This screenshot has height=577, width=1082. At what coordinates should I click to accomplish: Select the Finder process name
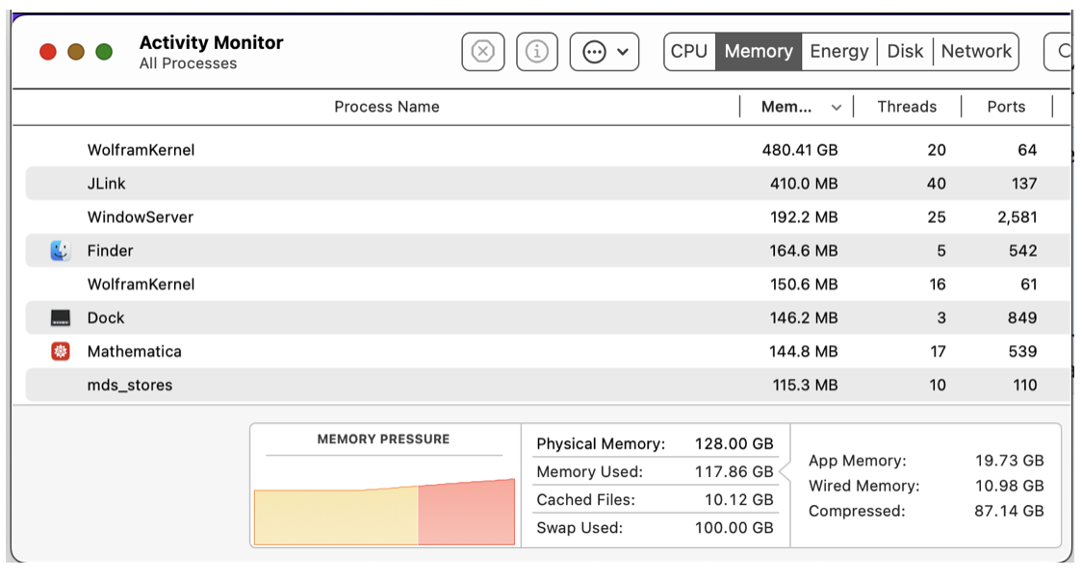pyautogui.click(x=110, y=251)
